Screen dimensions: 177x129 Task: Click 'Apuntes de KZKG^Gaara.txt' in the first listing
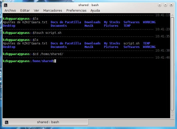[x=25, y=22]
